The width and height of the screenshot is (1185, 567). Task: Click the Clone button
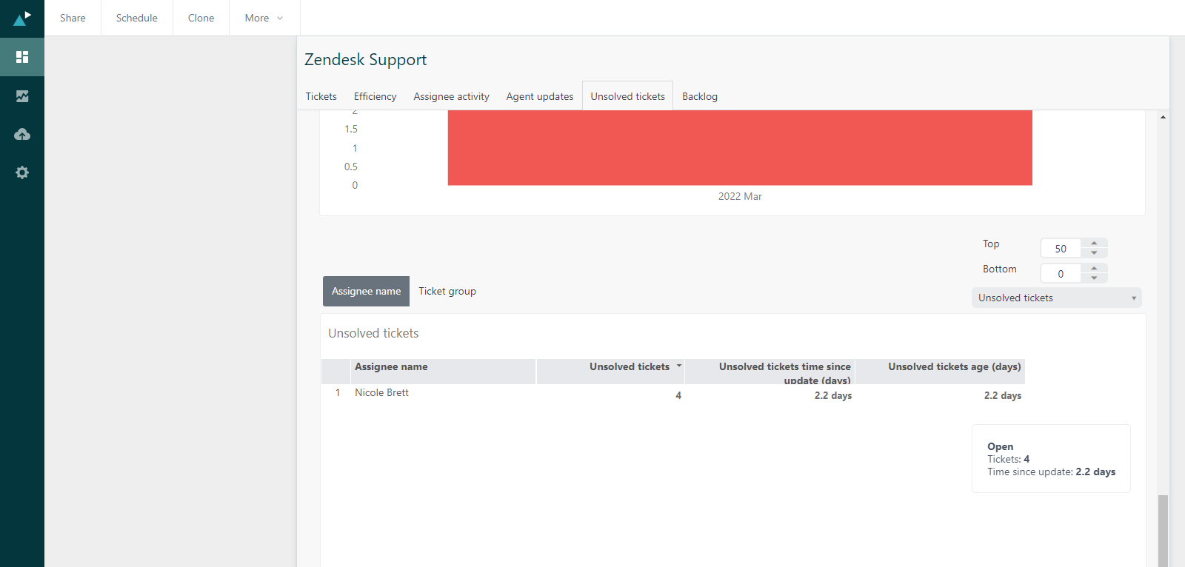[201, 18]
